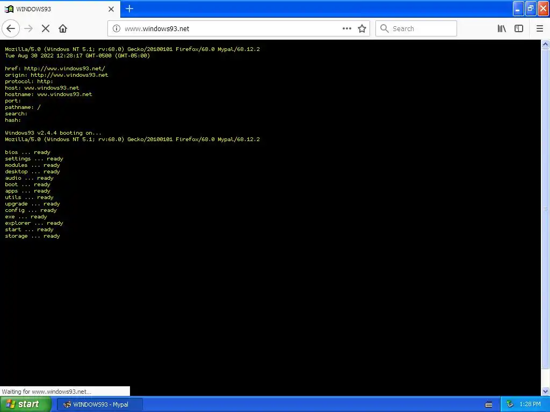Open page actions three-dot menu
This screenshot has width=550, height=412.
346,28
